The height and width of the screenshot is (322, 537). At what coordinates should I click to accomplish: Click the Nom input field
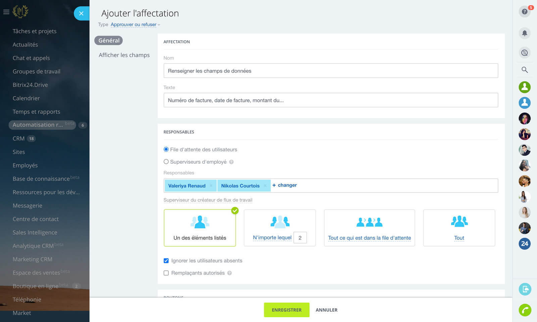point(331,71)
